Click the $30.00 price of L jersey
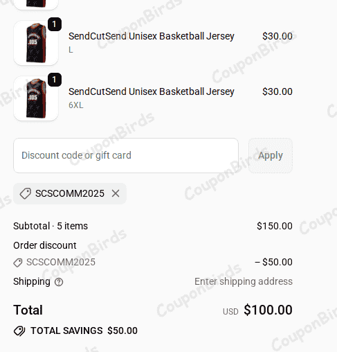Screen dimensions: 337x352 click(x=277, y=36)
